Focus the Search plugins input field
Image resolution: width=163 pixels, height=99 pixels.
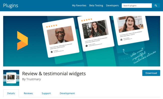[137, 5]
